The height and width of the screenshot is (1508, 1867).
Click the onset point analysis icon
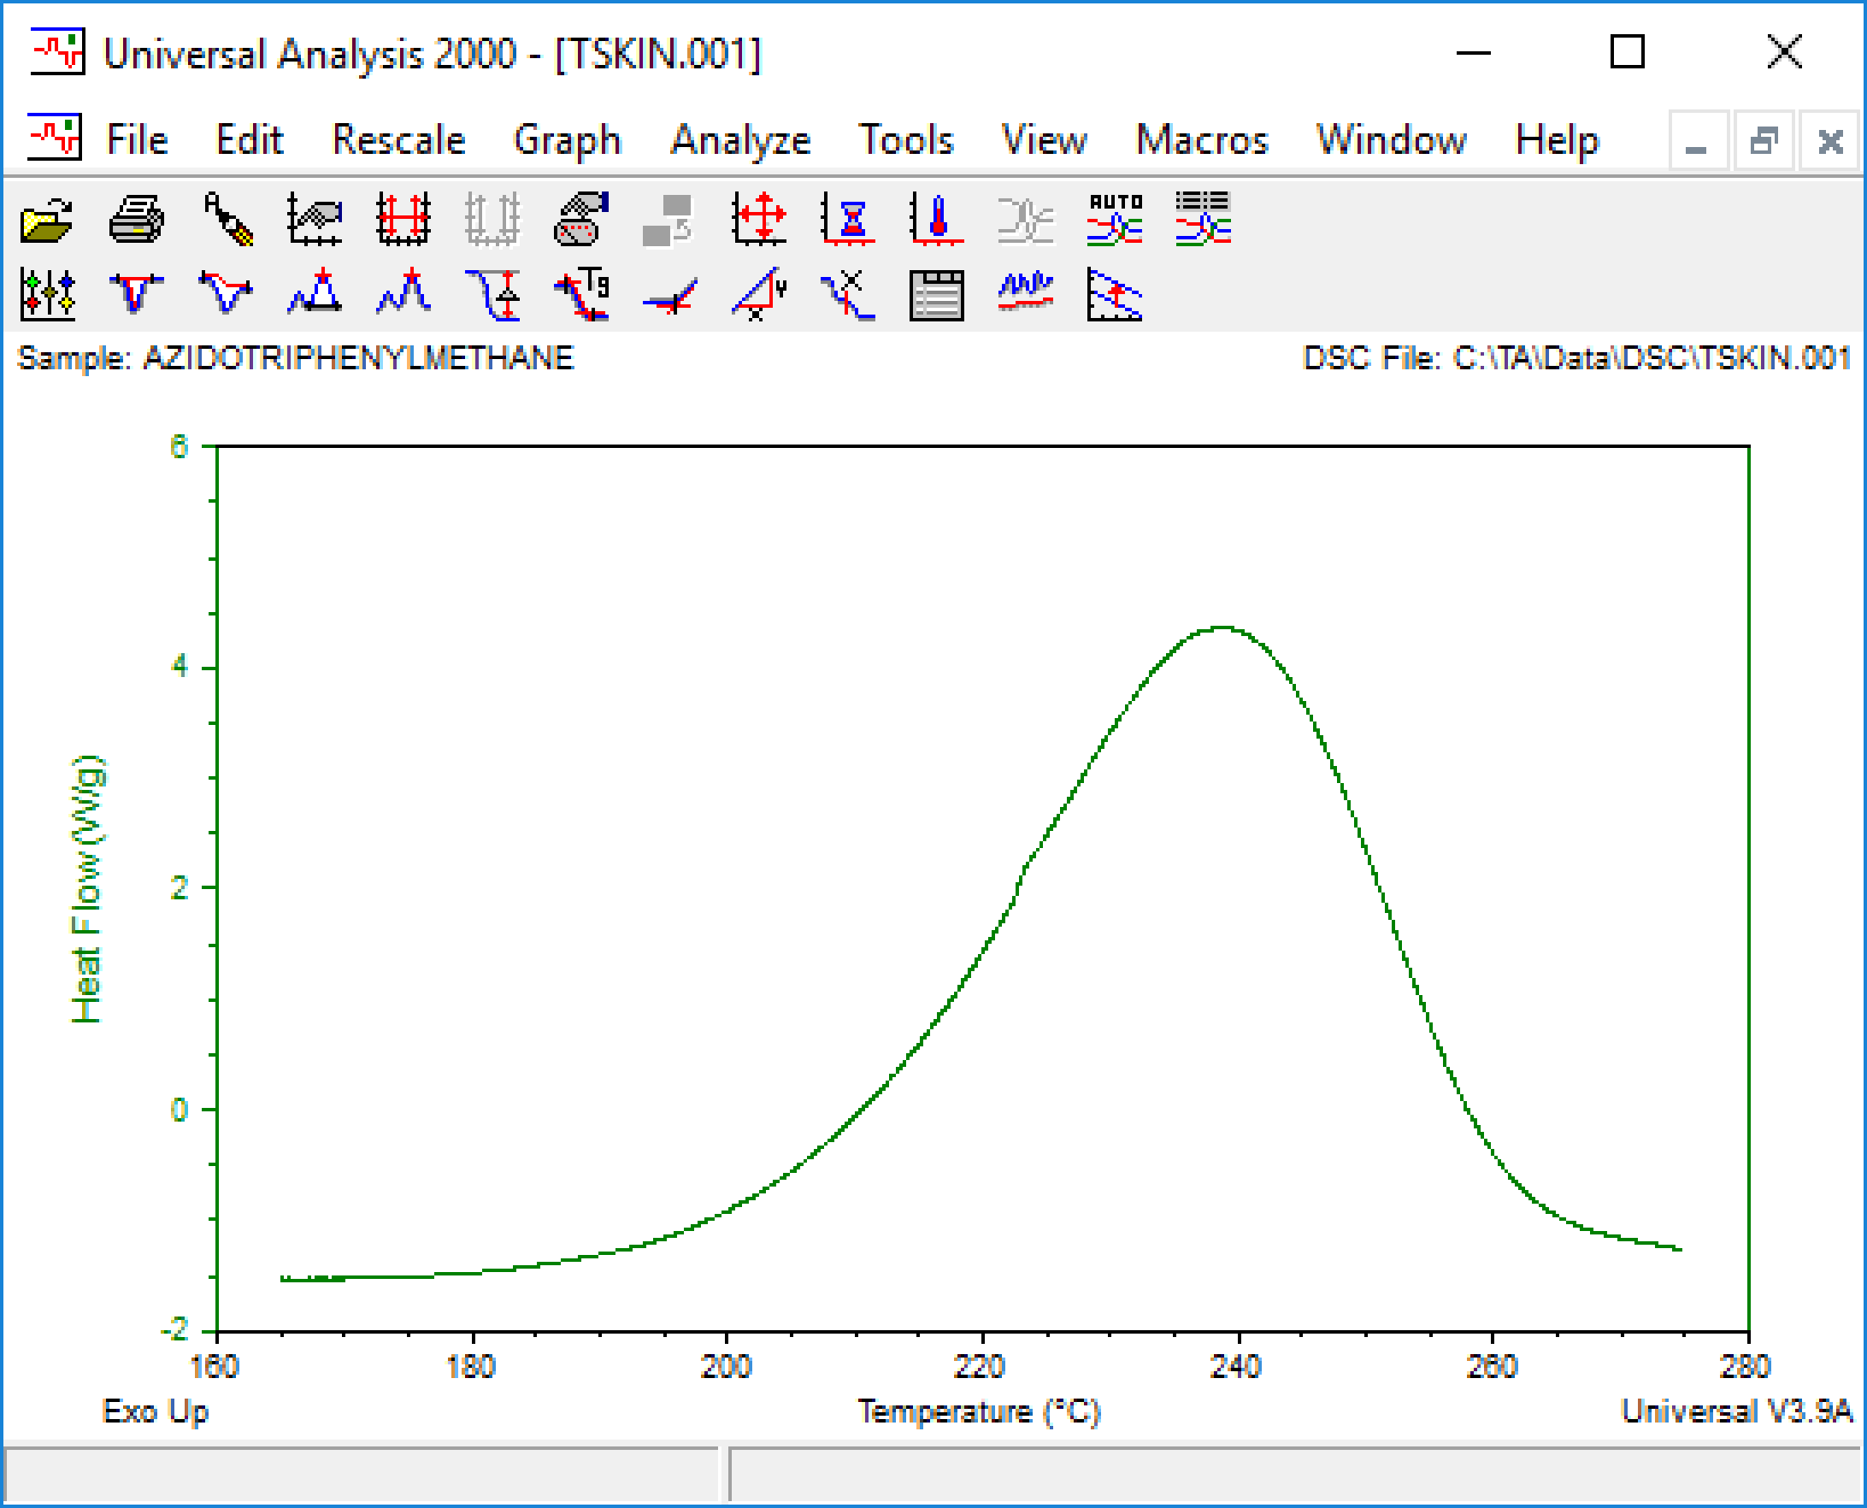(670, 294)
